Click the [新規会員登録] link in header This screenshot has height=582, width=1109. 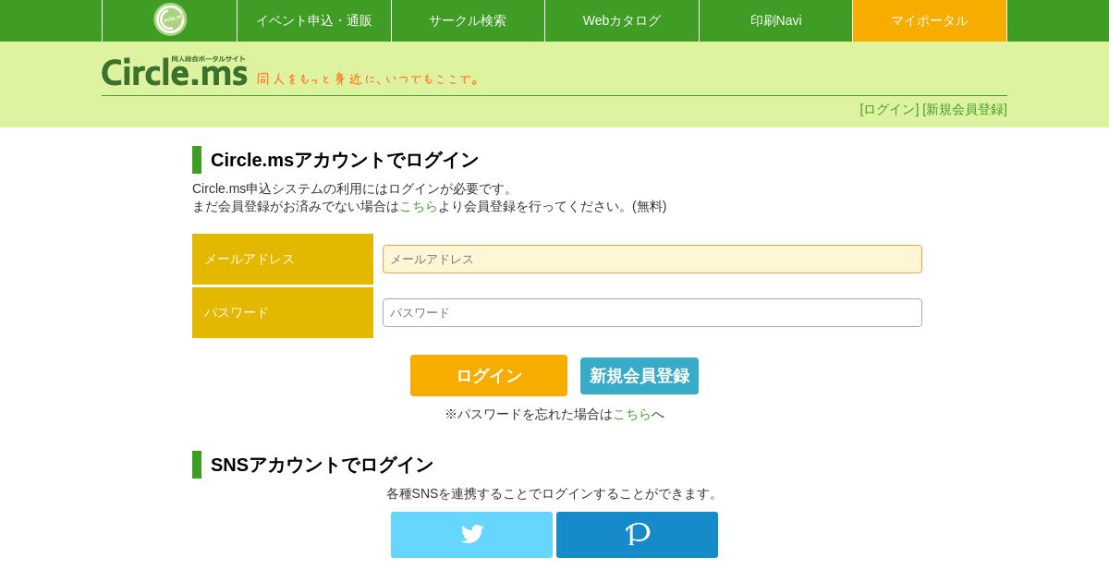tap(965, 109)
